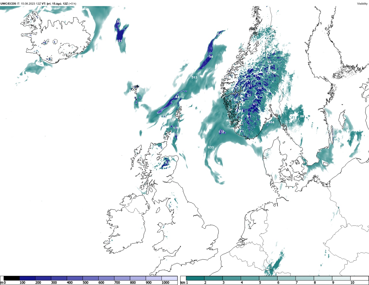
Task: Click the '101' value east of Iceland
Action: [x=119, y=41]
